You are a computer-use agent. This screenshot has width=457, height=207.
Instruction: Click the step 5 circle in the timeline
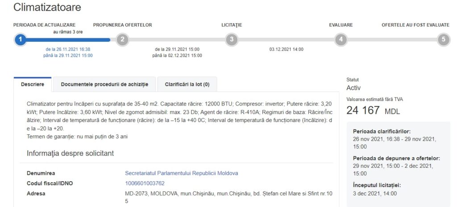443,40
